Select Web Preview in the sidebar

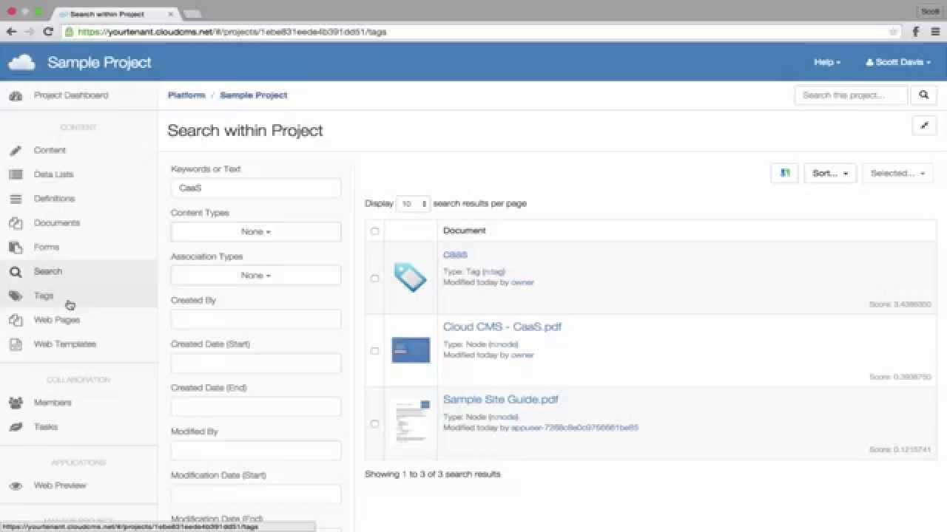point(60,485)
